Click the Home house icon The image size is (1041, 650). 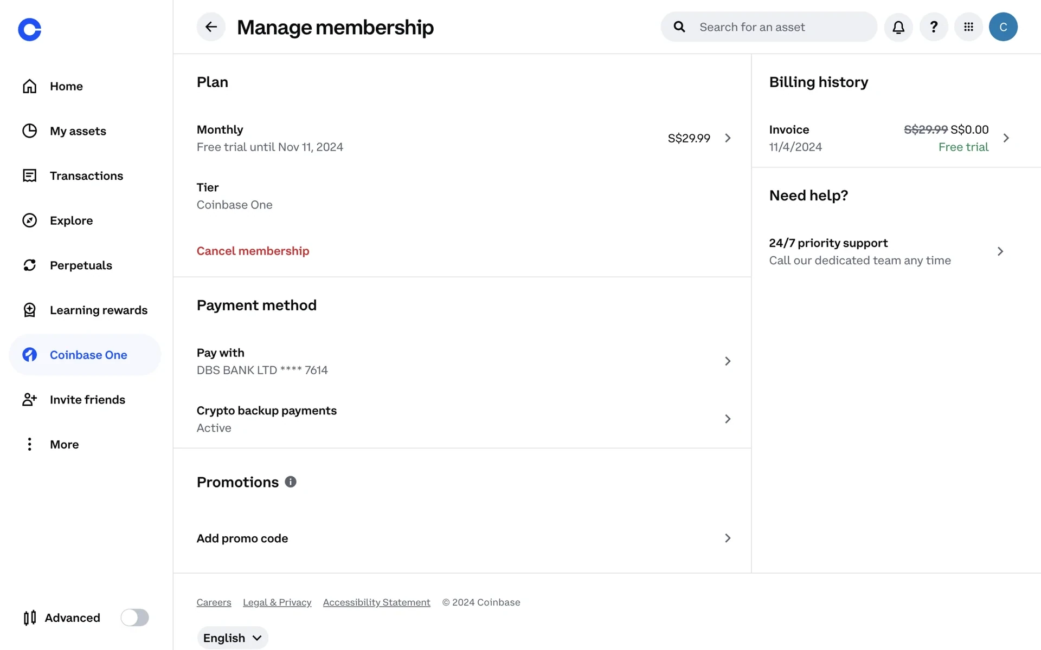29,86
